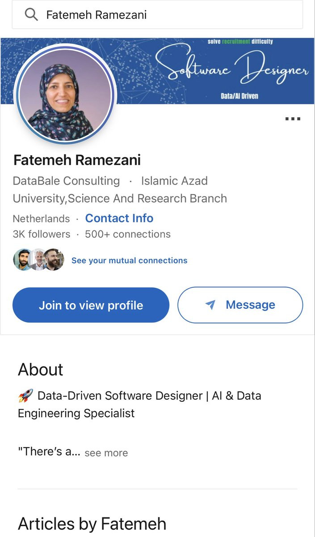This screenshot has height=537, width=315.
Task: Select the 3K followers count
Action: [42, 234]
